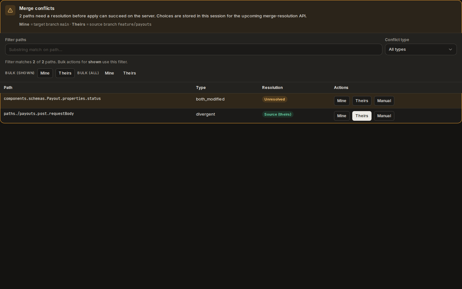Select Theirs for /payouts.post.requestBody row

tap(362, 116)
